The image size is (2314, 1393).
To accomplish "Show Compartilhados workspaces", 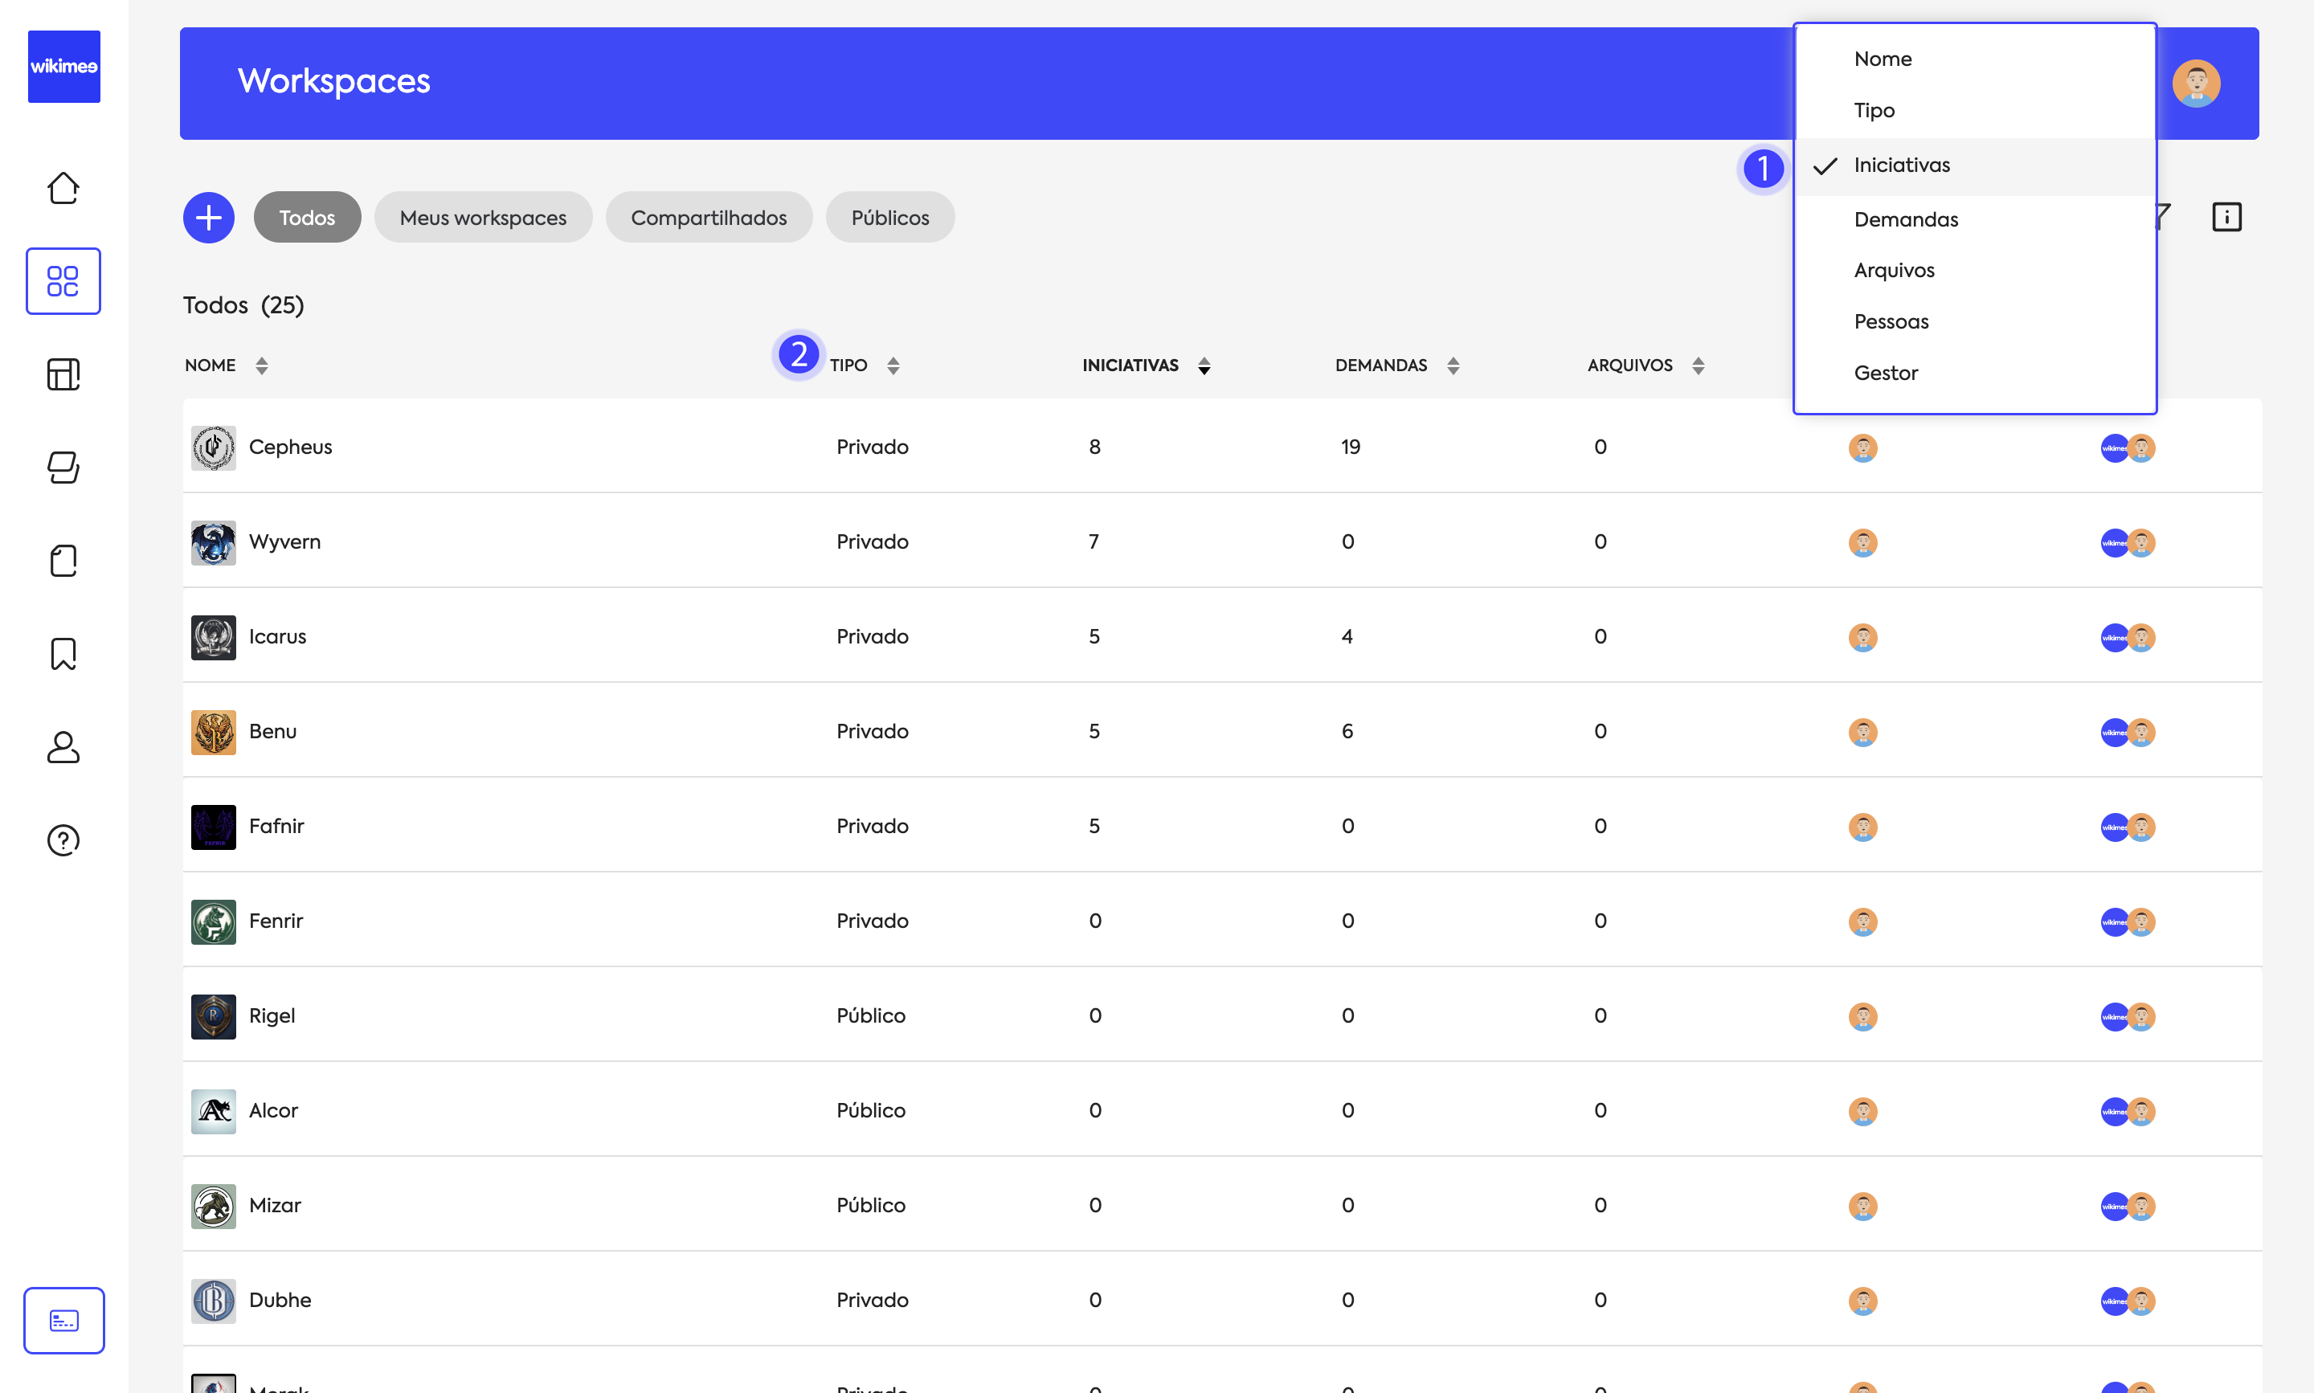I will [x=708, y=218].
